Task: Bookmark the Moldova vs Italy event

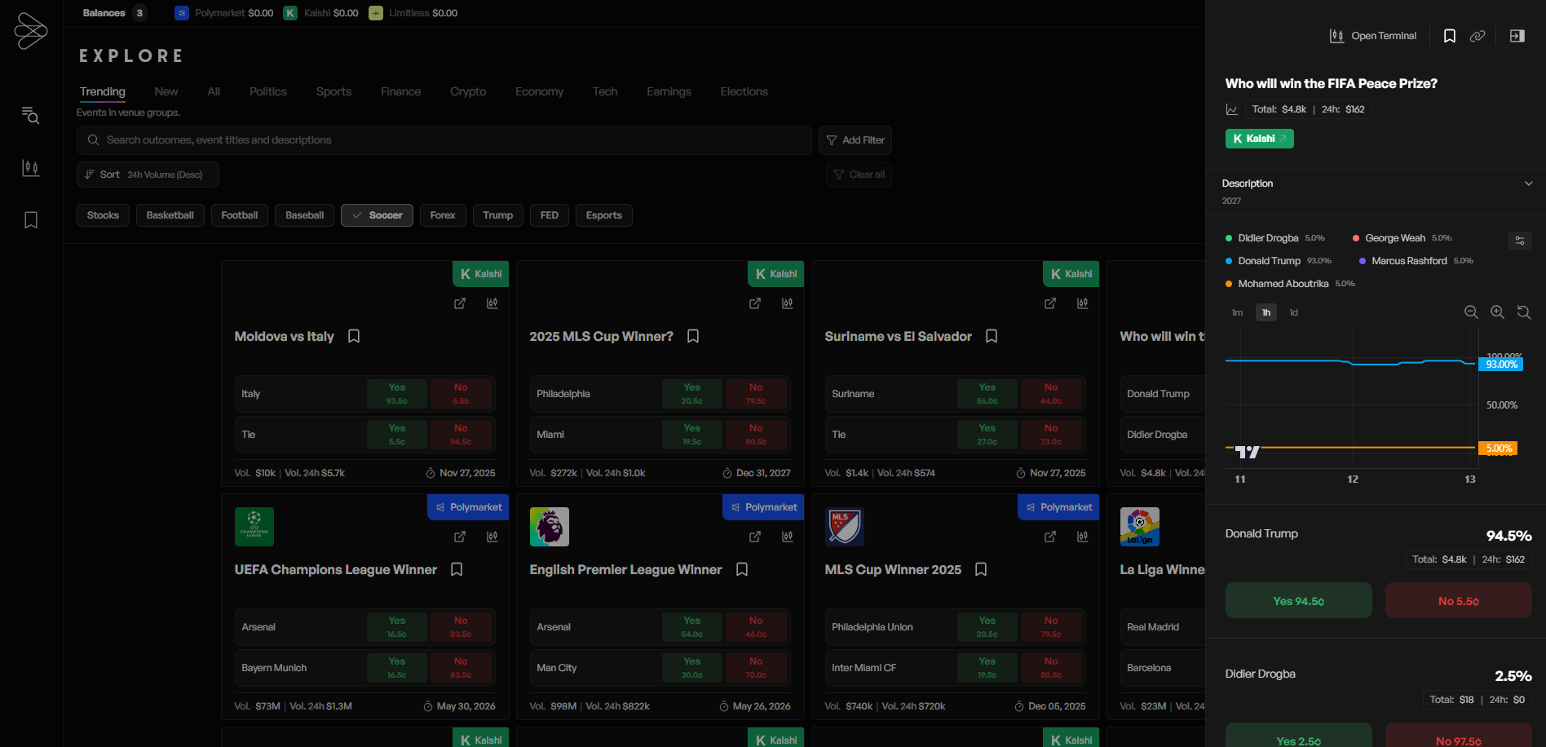Action: point(354,336)
